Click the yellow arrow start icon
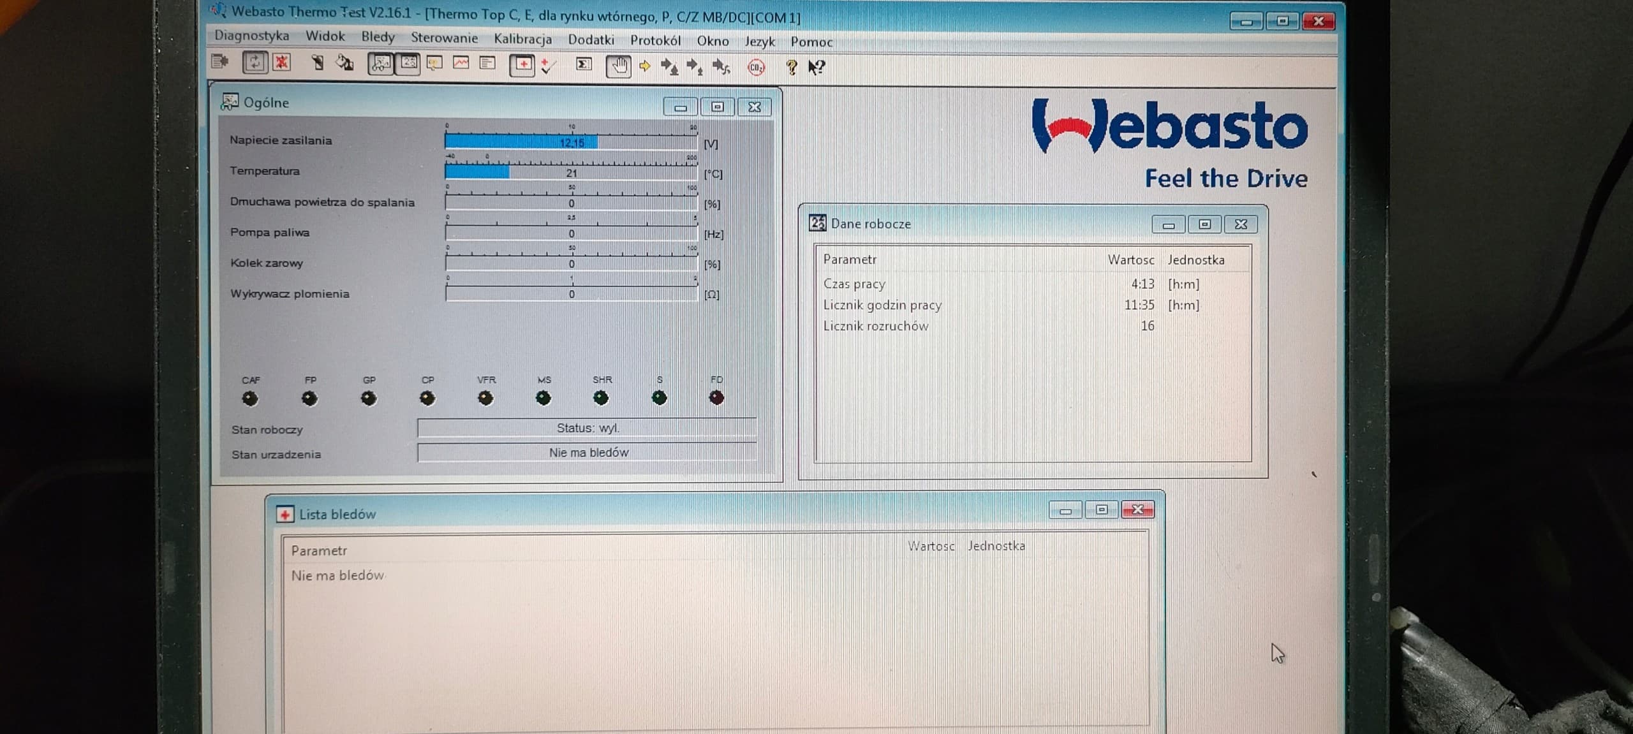Viewport: 1633px width, 734px height. click(645, 66)
